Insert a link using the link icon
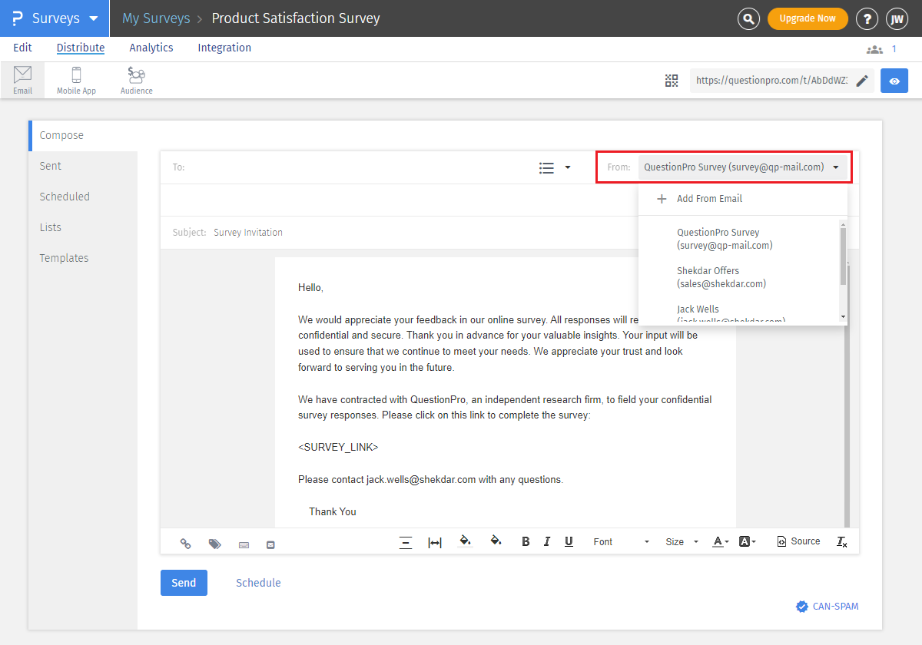Viewport: 922px width, 645px height. coord(185,544)
